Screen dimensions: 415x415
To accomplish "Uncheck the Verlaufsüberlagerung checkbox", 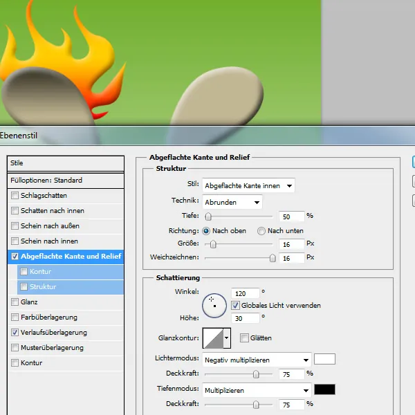I will [x=15, y=333].
